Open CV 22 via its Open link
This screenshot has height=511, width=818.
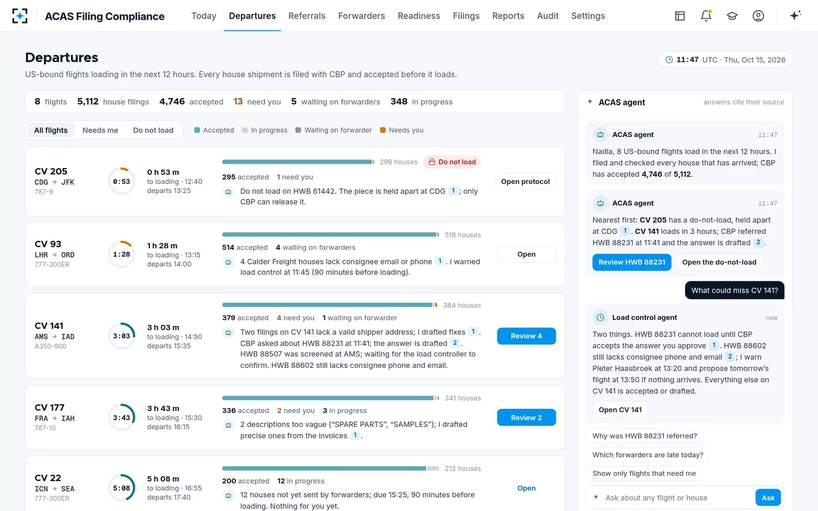(527, 488)
